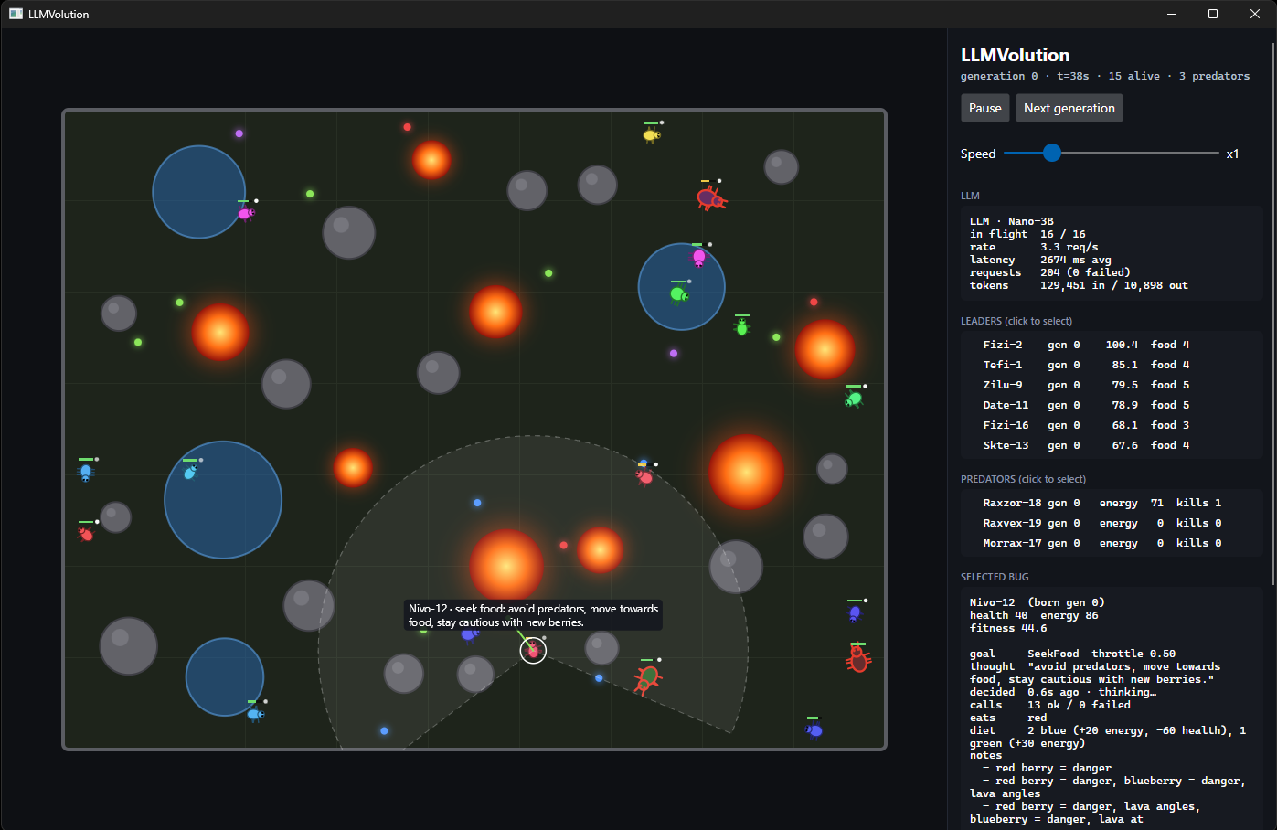
Task: Maximize the LLMVolution window
Action: [1213, 14]
